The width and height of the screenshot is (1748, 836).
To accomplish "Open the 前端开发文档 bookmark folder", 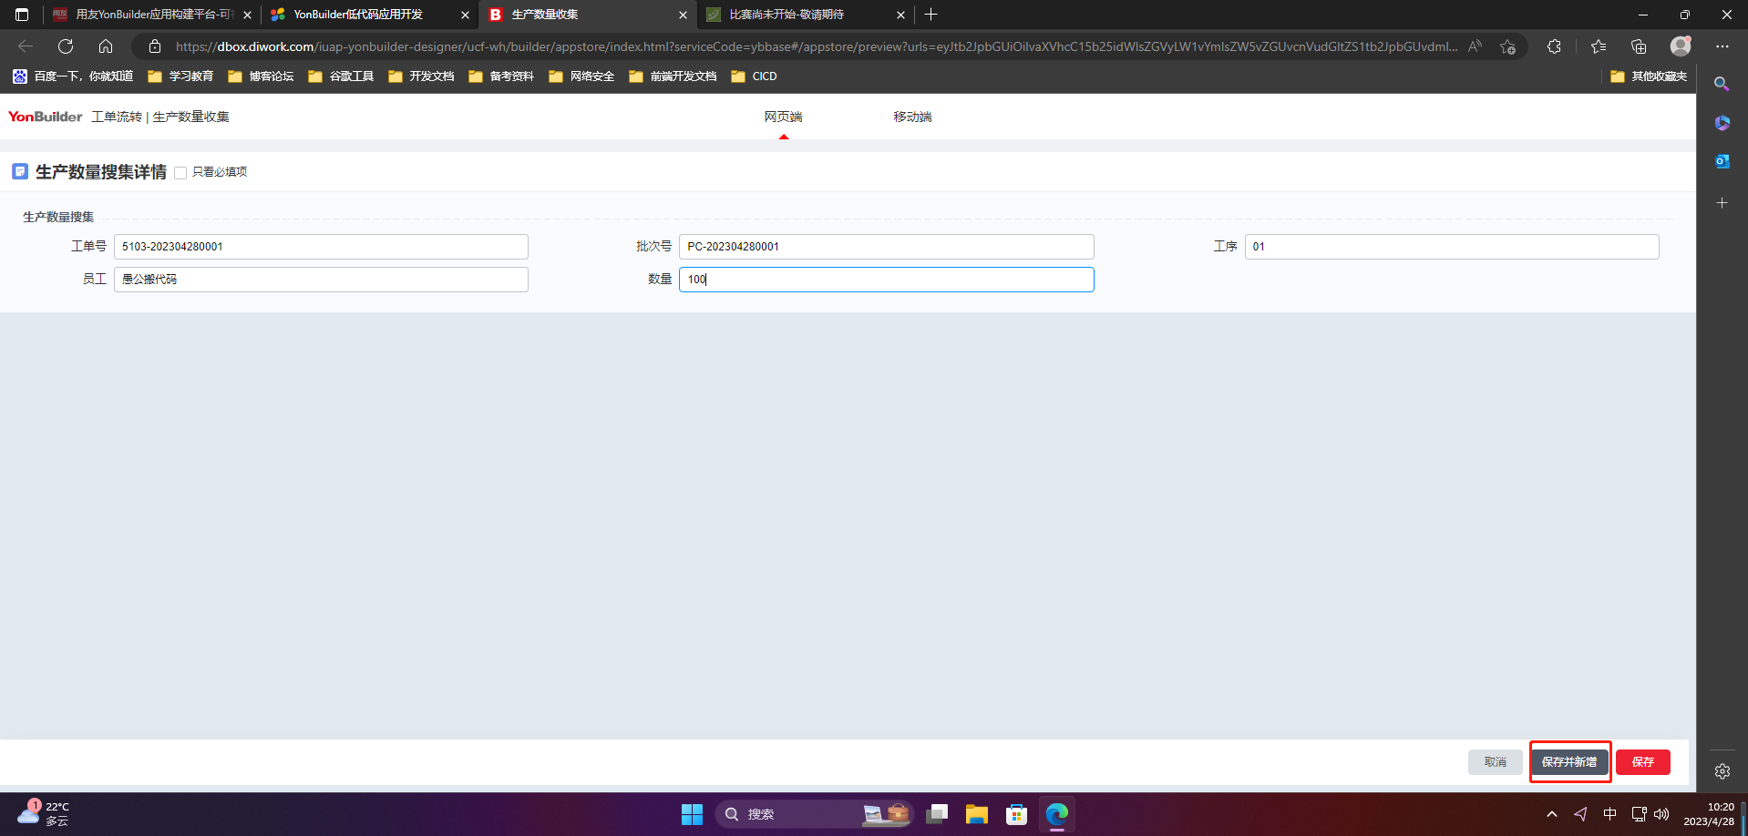I will coord(673,76).
